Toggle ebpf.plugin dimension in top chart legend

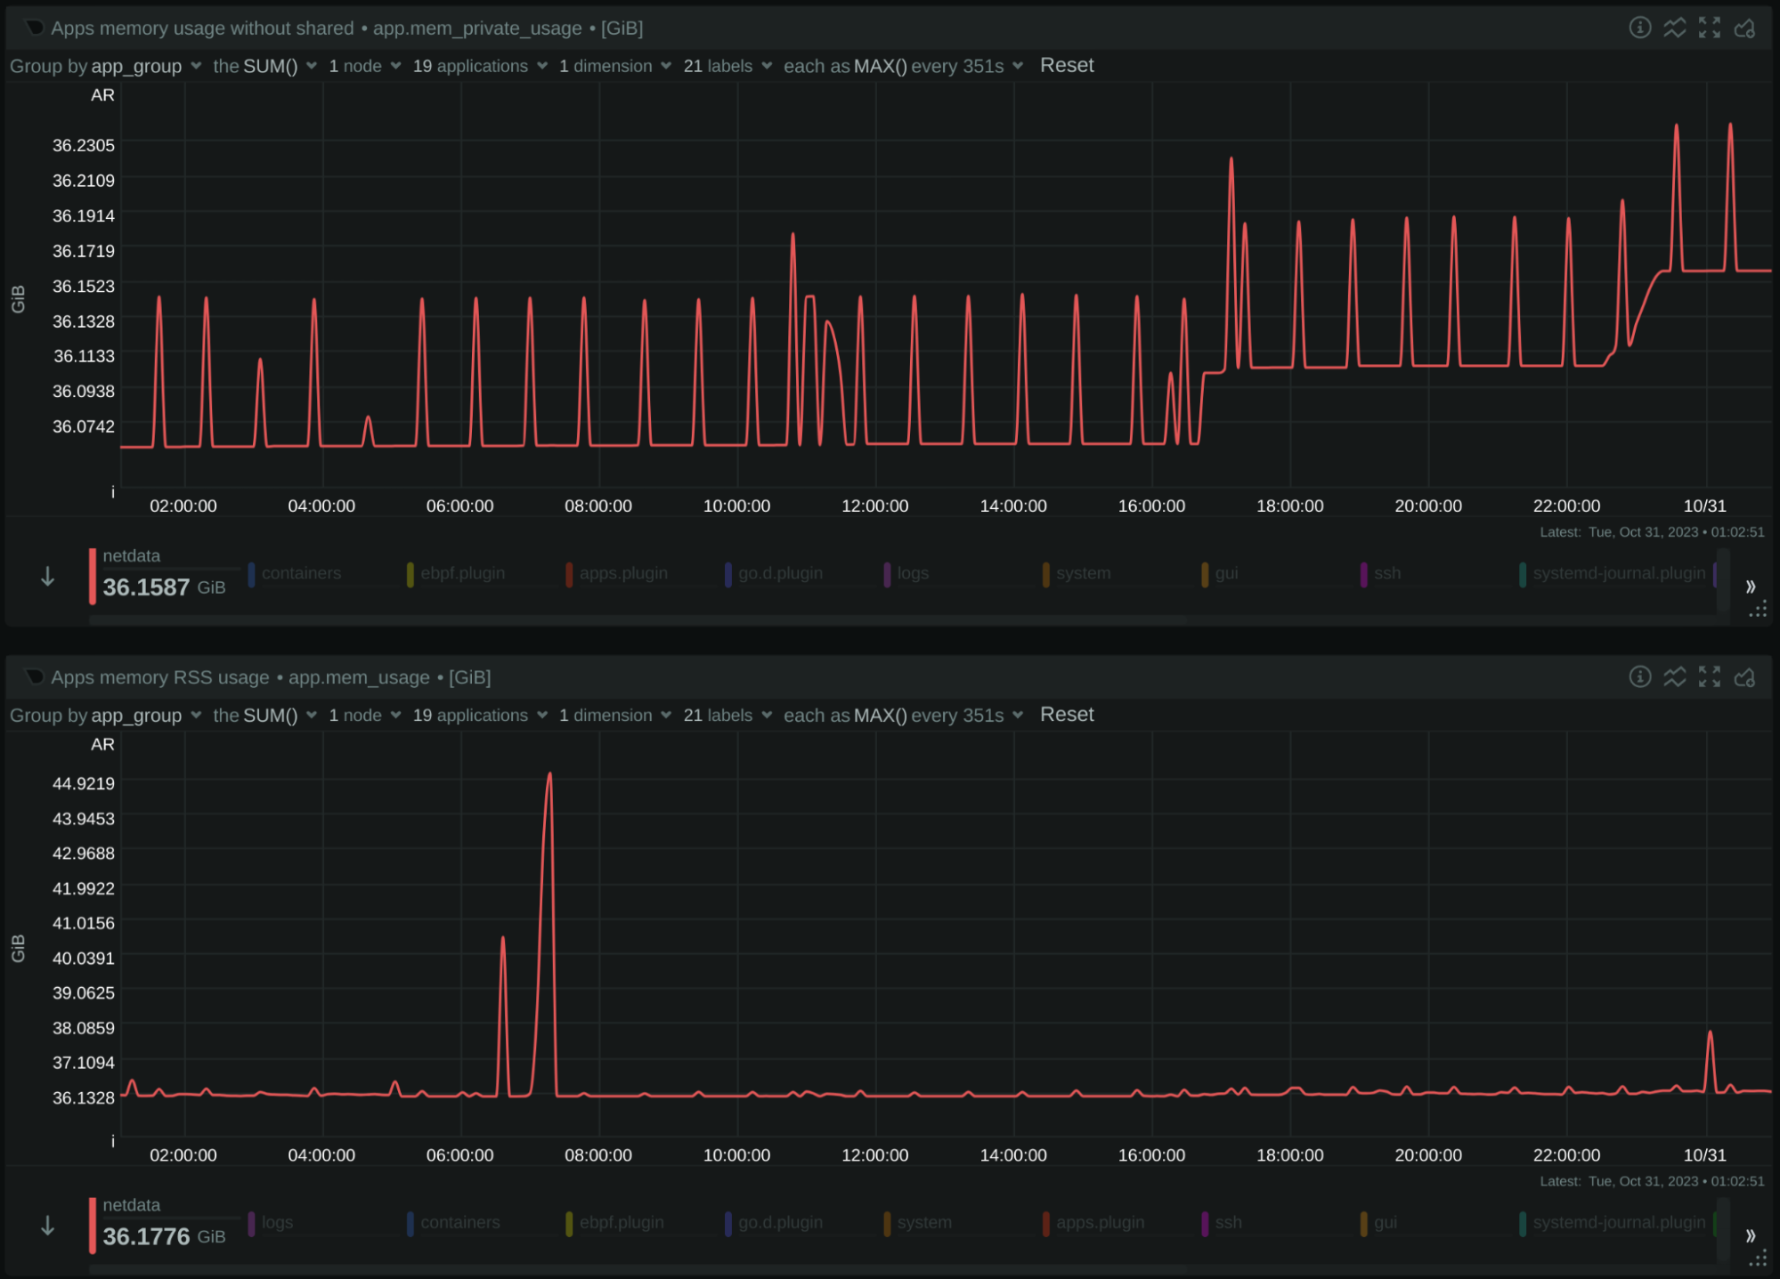[x=461, y=573]
